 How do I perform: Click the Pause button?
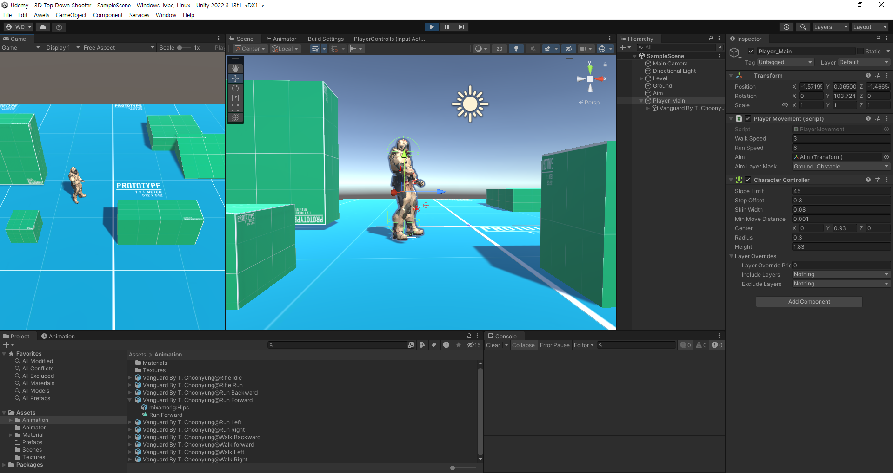coord(446,27)
